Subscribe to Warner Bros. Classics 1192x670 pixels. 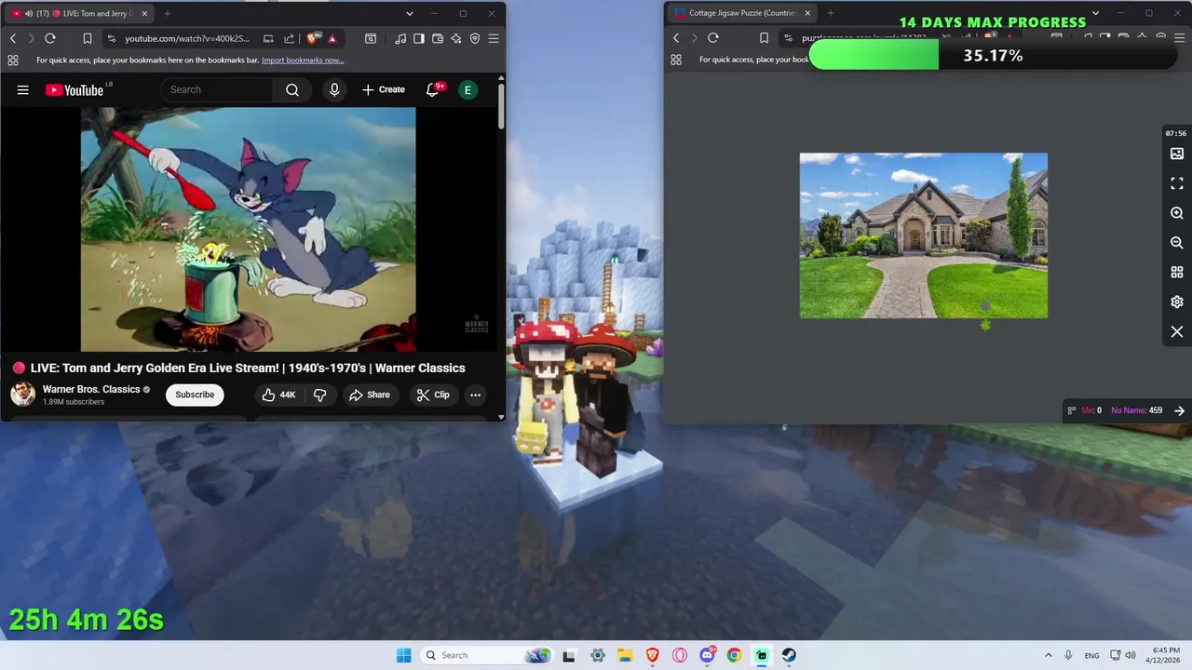(x=195, y=395)
